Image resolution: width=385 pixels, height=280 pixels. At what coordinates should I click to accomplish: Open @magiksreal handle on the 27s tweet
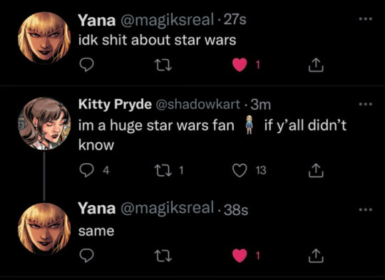[x=167, y=20]
